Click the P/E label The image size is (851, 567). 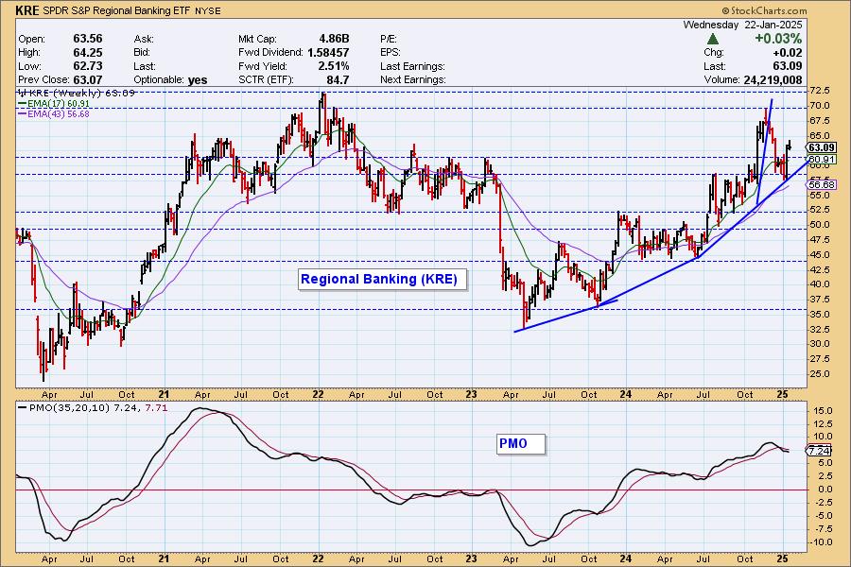[389, 39]
